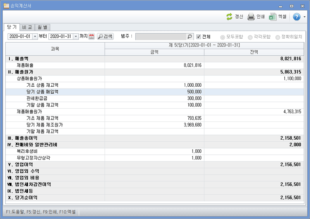This screenshot has width=310, height=219.
Task: Open help with the question mark icon
Action: click(297, 17)
